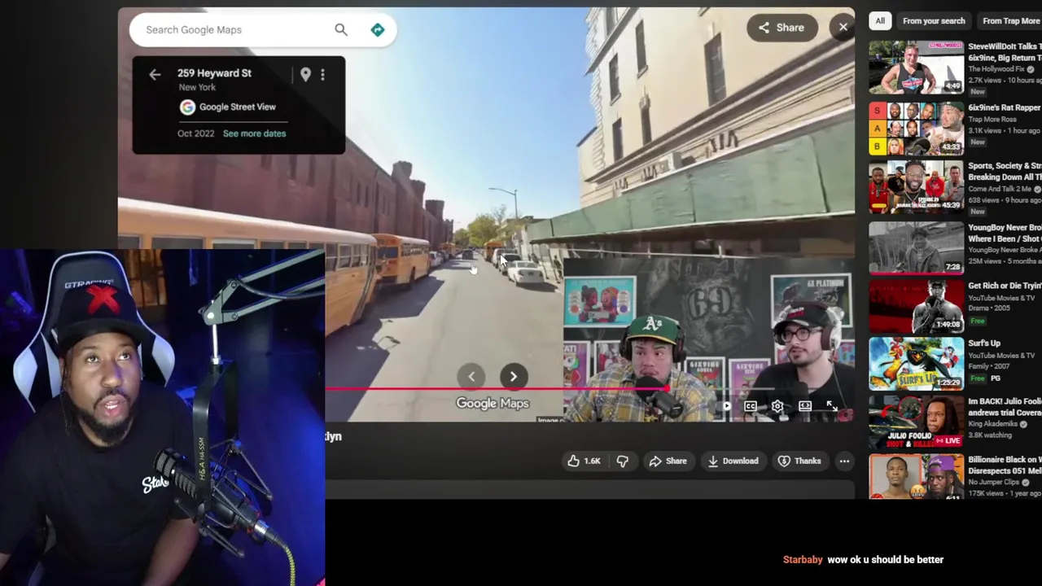Click 'Come And Talk 2 Me' channel name
The image size is (1042, 586).
pos(1000,189)
